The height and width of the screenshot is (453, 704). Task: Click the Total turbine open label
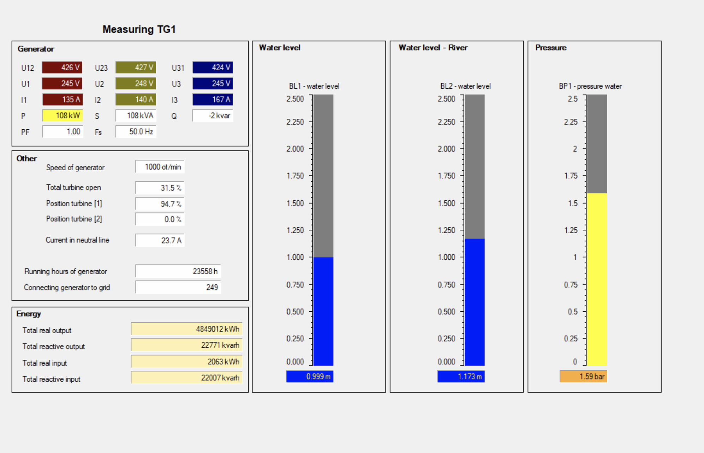click(x=73, y=188)
